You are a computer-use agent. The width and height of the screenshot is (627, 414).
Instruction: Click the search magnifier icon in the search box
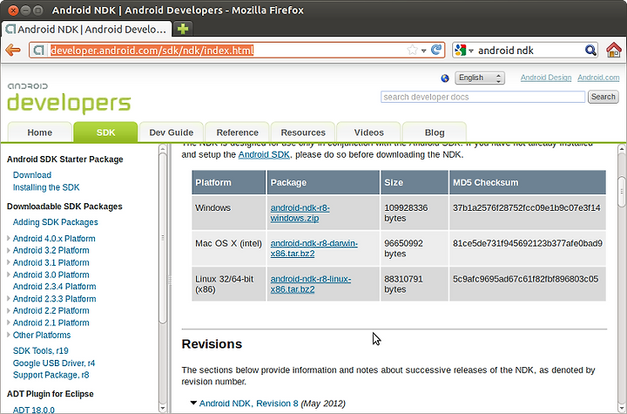(x=590, y=51)
